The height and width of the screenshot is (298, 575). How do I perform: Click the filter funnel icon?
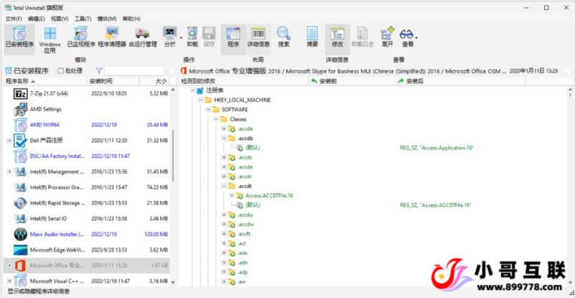pos(98,71)
